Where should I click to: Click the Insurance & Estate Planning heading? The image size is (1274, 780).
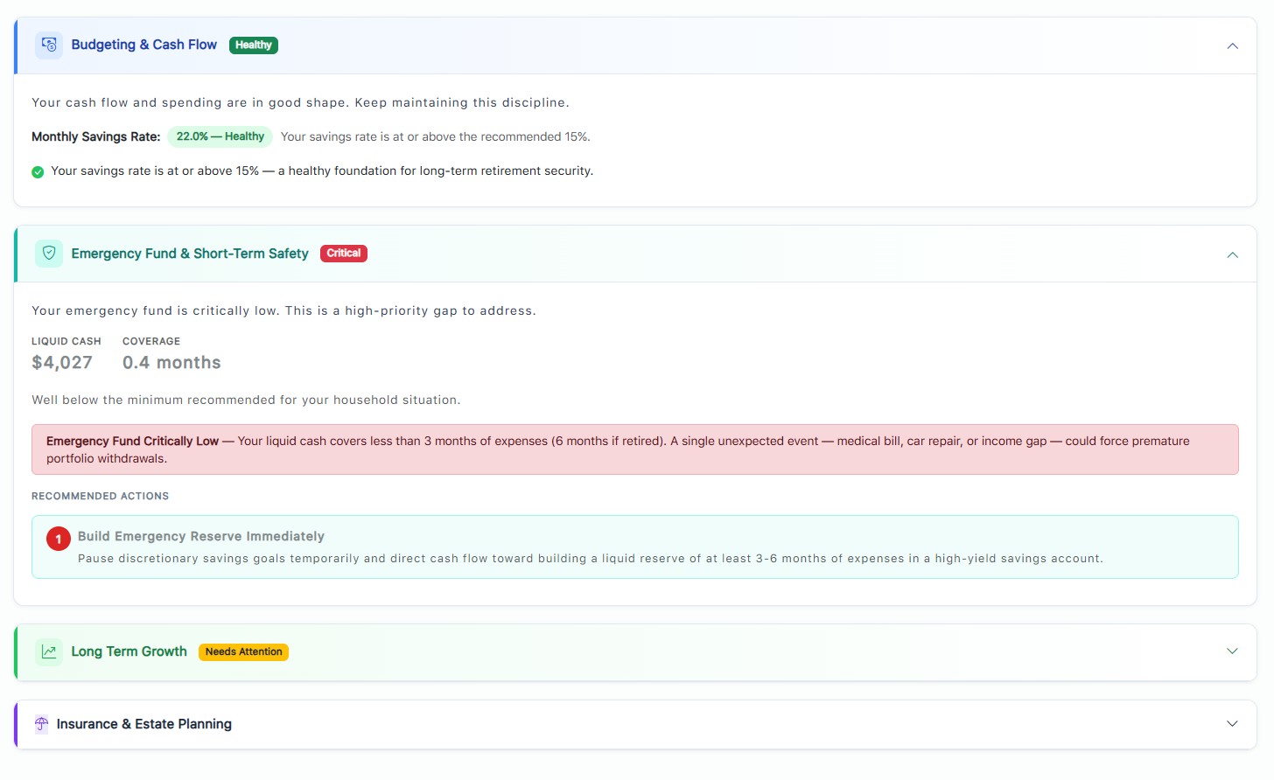144,724
